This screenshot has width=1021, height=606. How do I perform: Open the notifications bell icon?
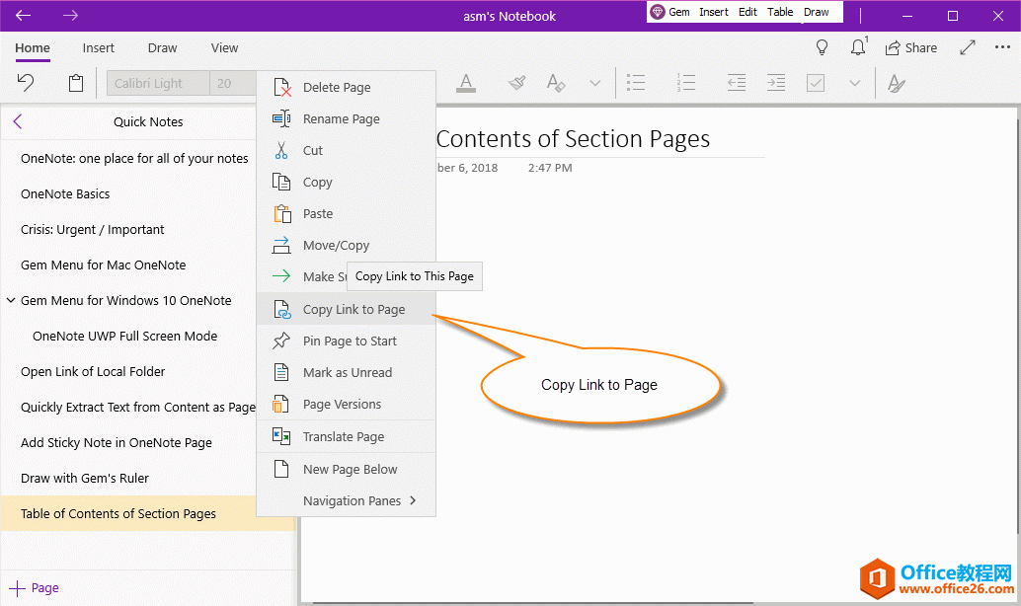[858, 47]
